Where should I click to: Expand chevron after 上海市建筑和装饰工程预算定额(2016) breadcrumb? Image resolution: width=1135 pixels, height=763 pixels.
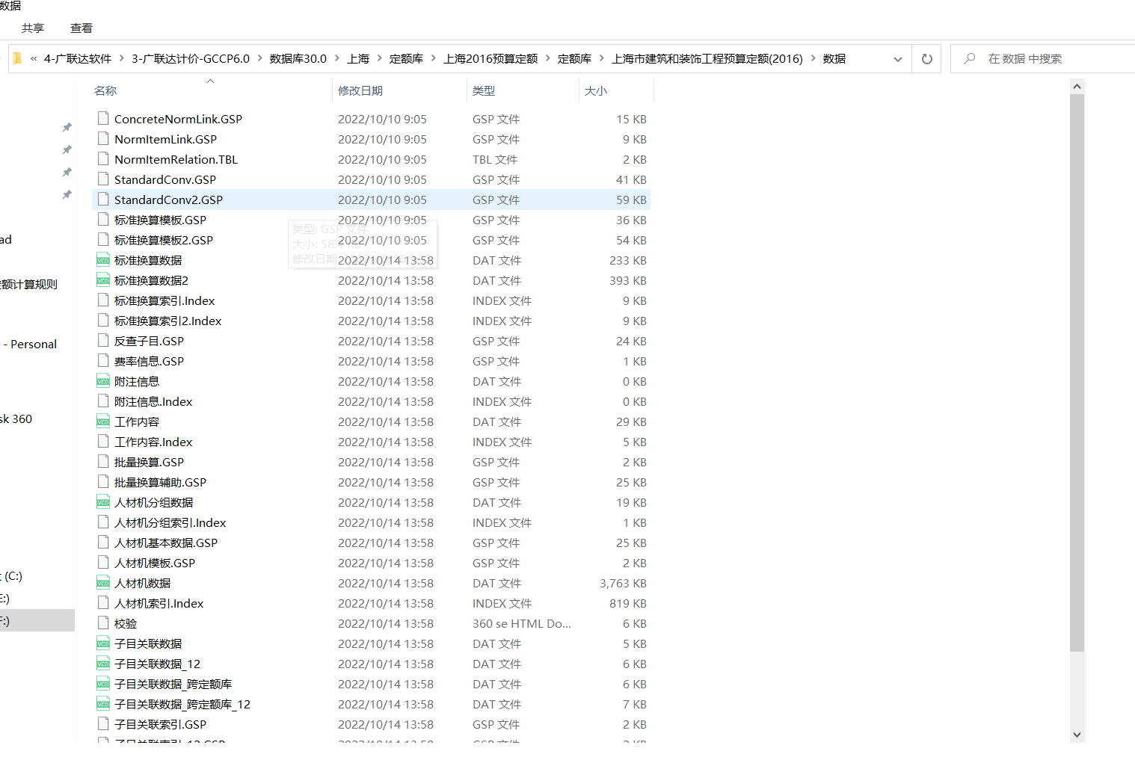click(x=813, y=58)
